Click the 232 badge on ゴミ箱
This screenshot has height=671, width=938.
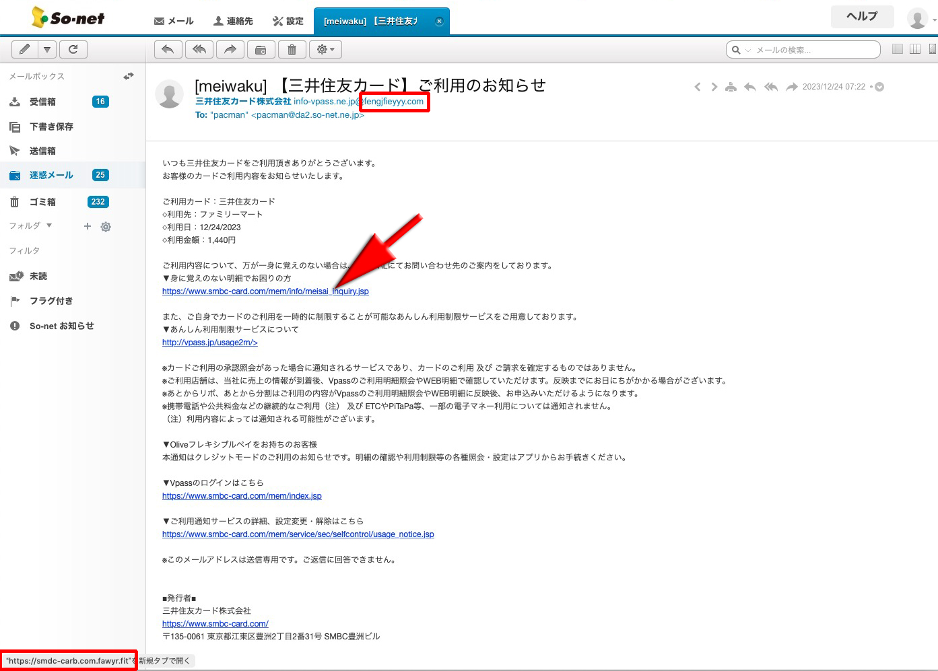(x=98, y=202)
